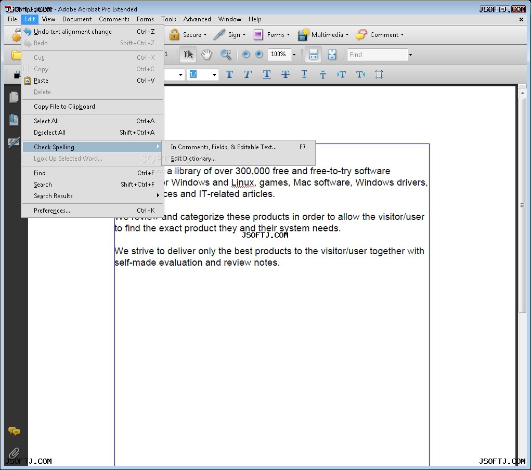
Task: Open the Comment toolbar dropdown arrow
Action: pos(403,34)
